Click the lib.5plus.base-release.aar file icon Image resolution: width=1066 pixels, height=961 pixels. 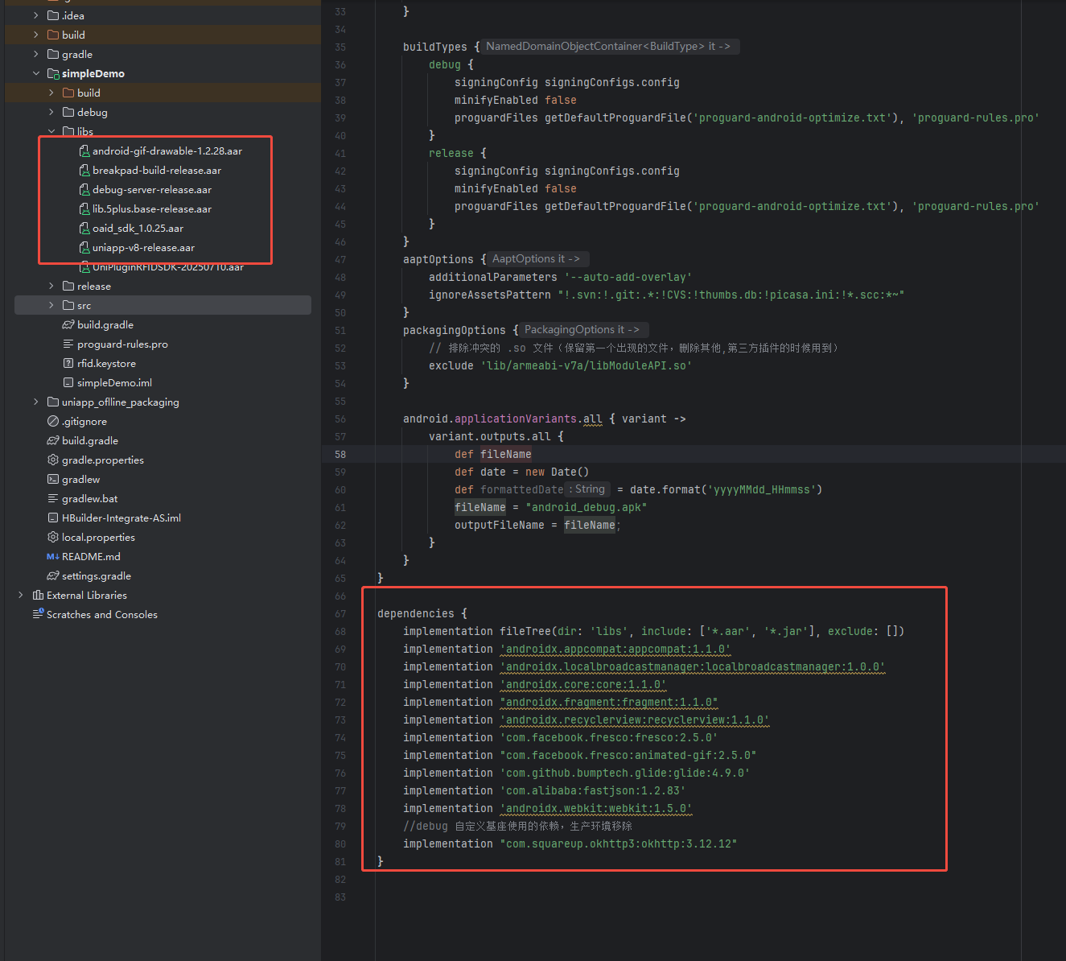coord(84,208)
